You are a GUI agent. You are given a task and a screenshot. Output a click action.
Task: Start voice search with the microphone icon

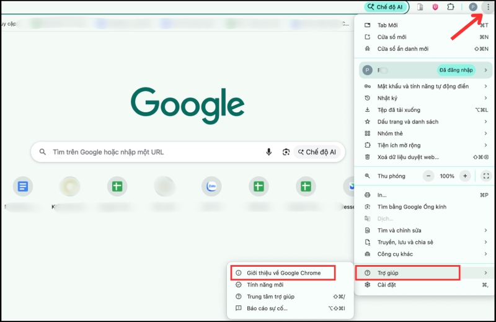click(269, 152)
